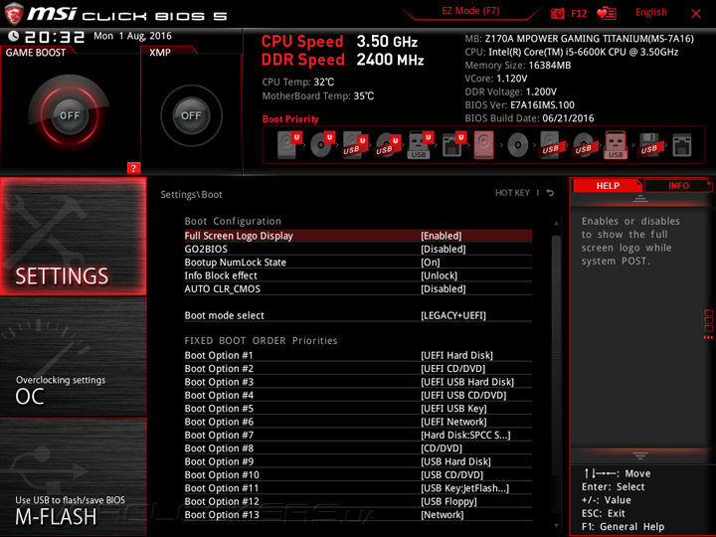Screen dimensions: 716x537
Task: Open the M-FLASH section
Action: click(x=73, y=476)
